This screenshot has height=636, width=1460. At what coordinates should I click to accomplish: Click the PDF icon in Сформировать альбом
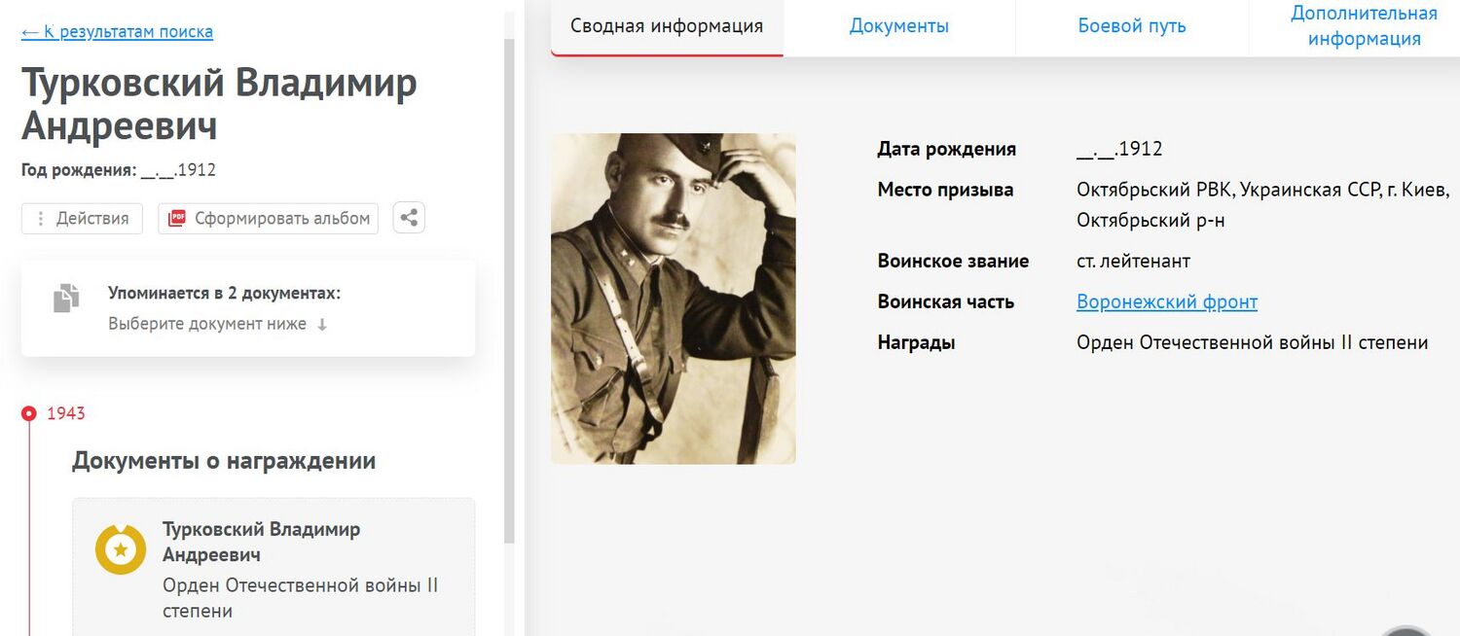(x=176, y=218)
